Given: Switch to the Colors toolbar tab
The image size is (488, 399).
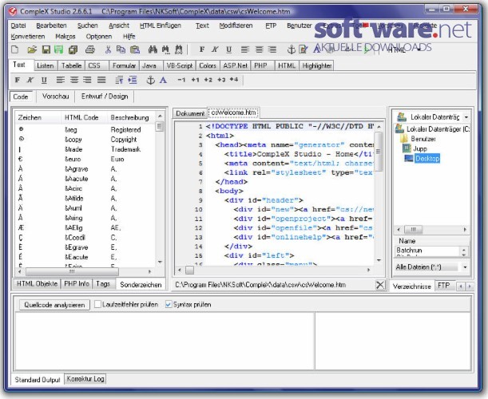Looking at the screenshot, I should point(208,65).
